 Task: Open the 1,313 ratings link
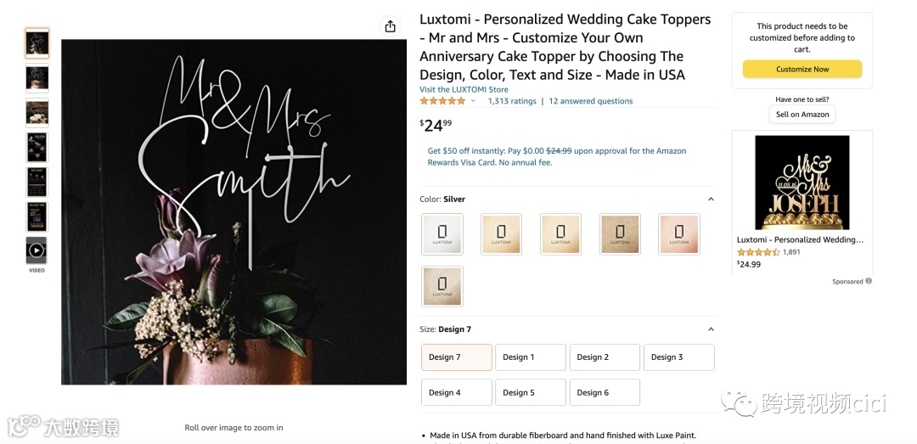[x=512, y=101]
